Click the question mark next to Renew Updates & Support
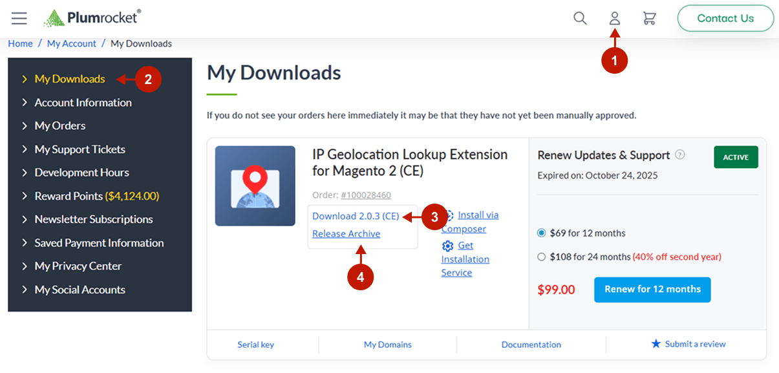This screenshot has width=779, height=373. (x=679, y=154)
